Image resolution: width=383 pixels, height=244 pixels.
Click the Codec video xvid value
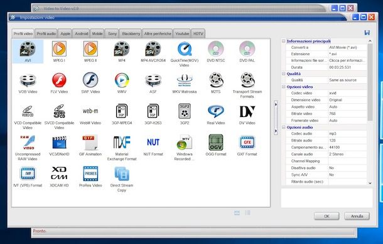click(x=347, y=93)
